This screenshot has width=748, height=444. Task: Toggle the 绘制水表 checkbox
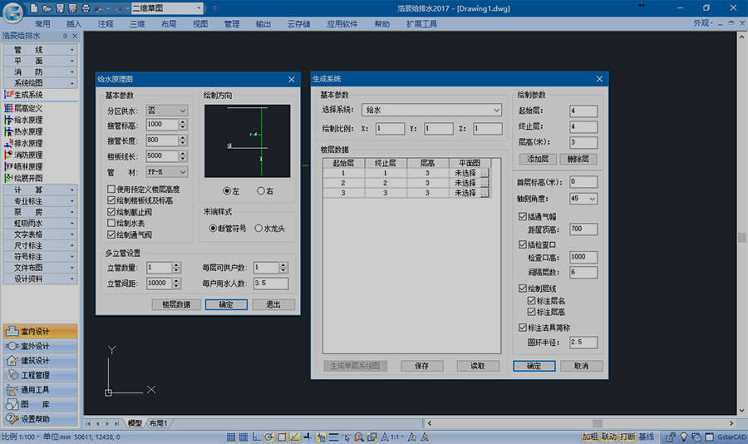(111, 224)
